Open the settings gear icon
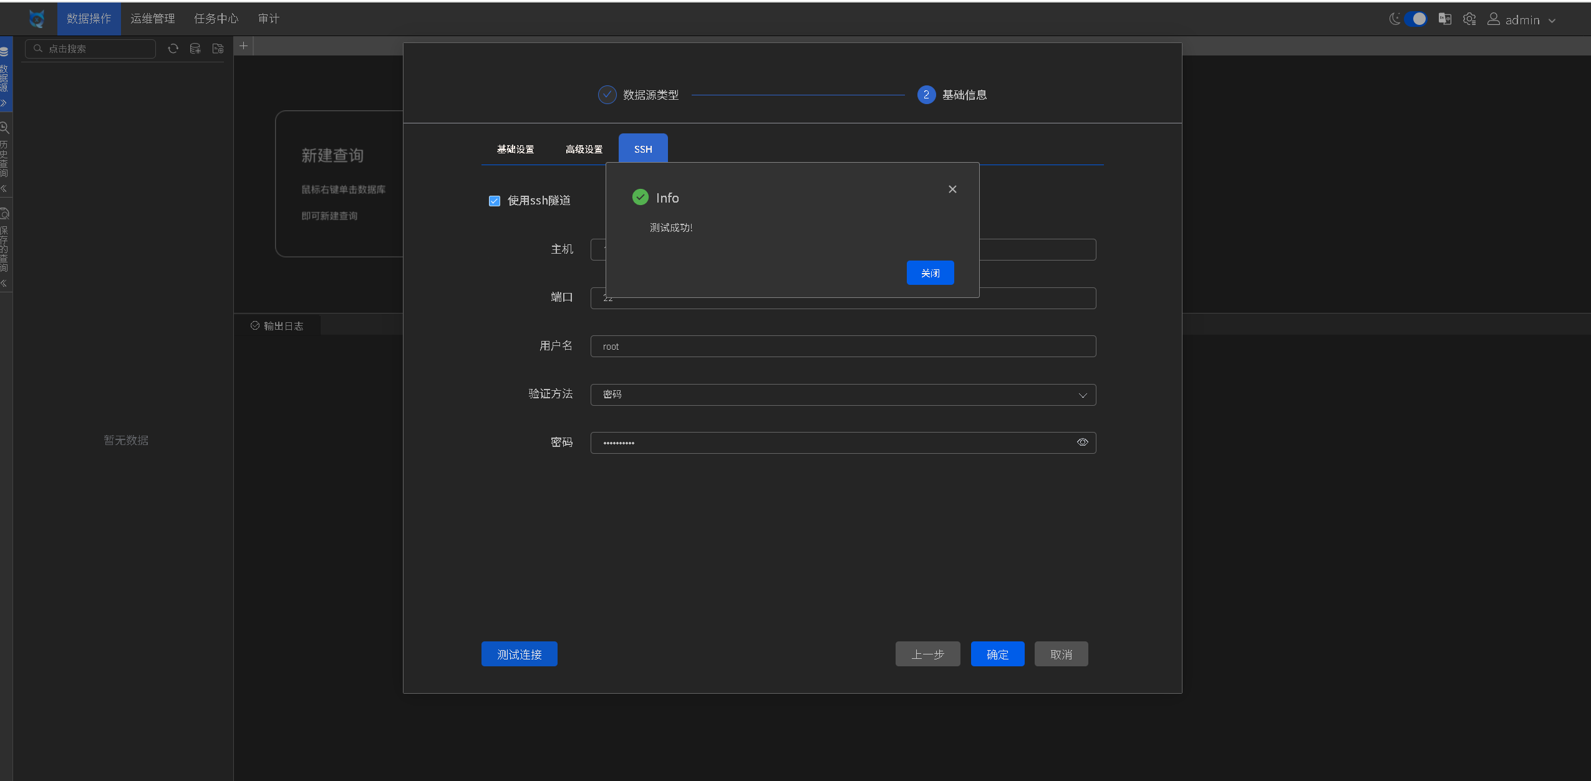This screenshot has height=781, width=1591. pos(1469,19)
